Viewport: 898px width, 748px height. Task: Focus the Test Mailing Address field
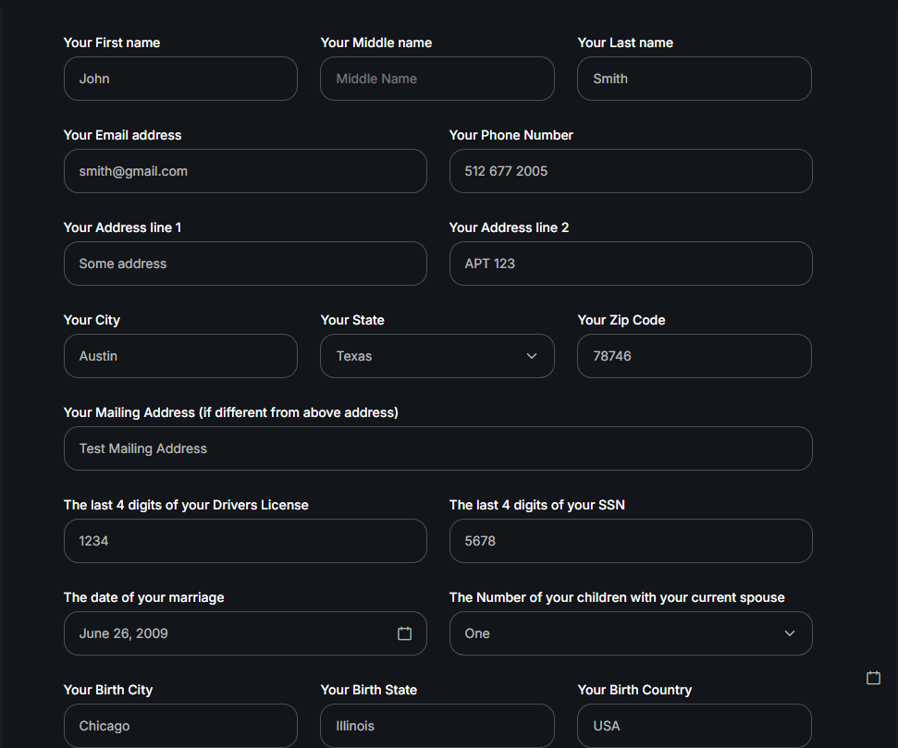[x=437, y=448]
